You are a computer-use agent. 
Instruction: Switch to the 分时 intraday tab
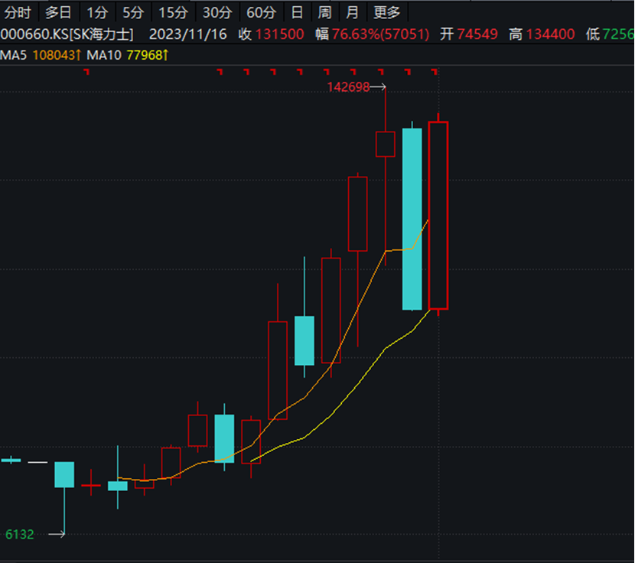pyautogui.click(x=18, y=12)
